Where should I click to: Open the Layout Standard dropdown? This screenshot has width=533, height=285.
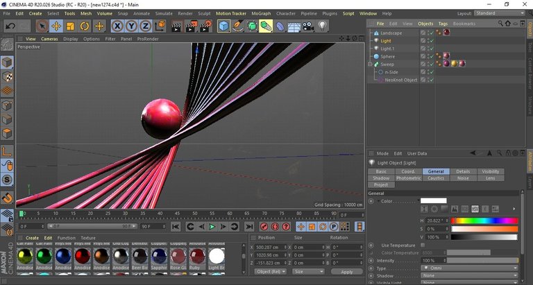[x=500, y=13]
